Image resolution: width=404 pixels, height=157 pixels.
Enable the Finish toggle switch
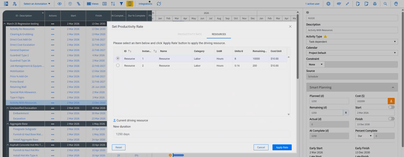[392, 118]
